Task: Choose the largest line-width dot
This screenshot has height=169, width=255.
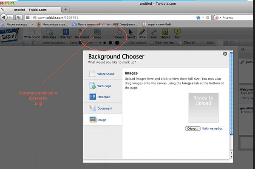Action: 117,43
